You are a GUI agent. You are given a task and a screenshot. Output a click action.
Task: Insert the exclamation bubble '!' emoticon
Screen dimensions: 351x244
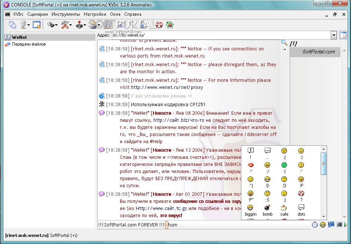(x=250, y=153)
